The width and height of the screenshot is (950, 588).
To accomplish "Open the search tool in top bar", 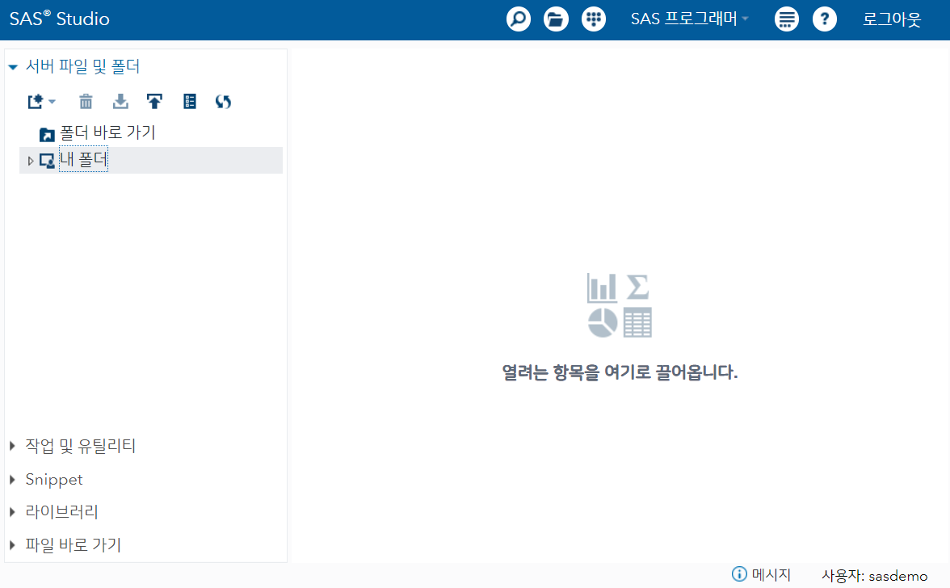I will pos(518,19).
